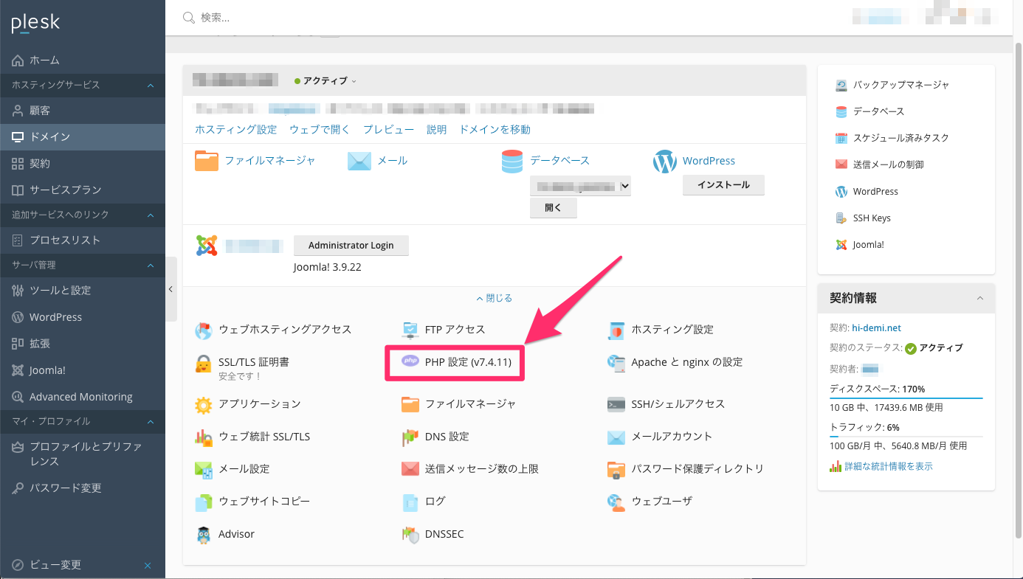Image resolution: width=1023 pixels, height=579 pixels.
Task: Collapse the tools list via 閉じる
Action: coord(494,298)
